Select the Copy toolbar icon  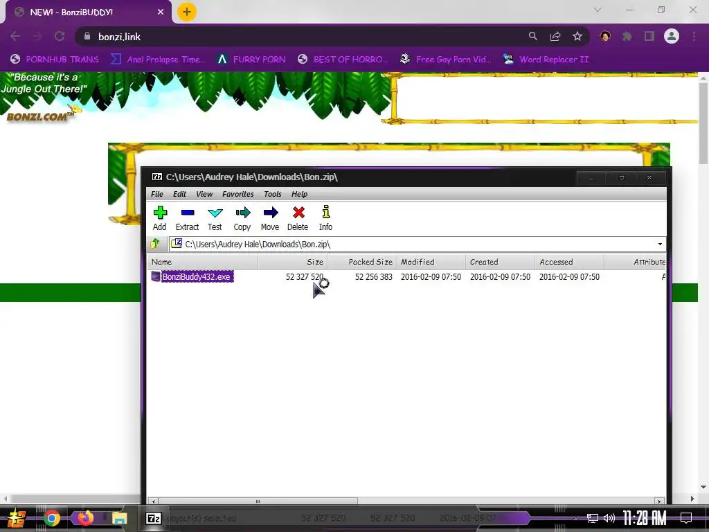pos(242,218)
